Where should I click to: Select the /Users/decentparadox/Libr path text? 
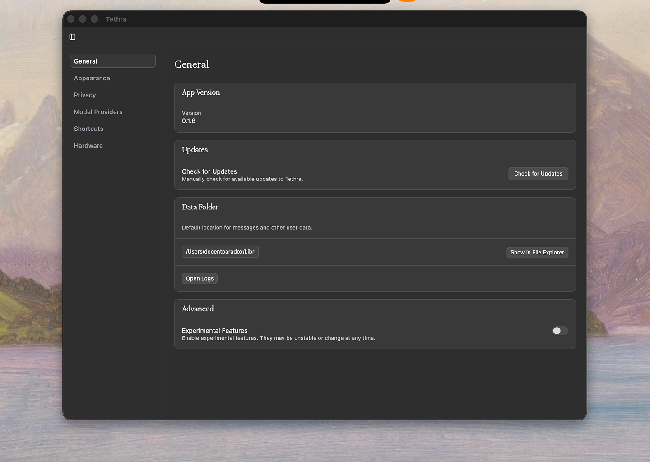point(220,251)
